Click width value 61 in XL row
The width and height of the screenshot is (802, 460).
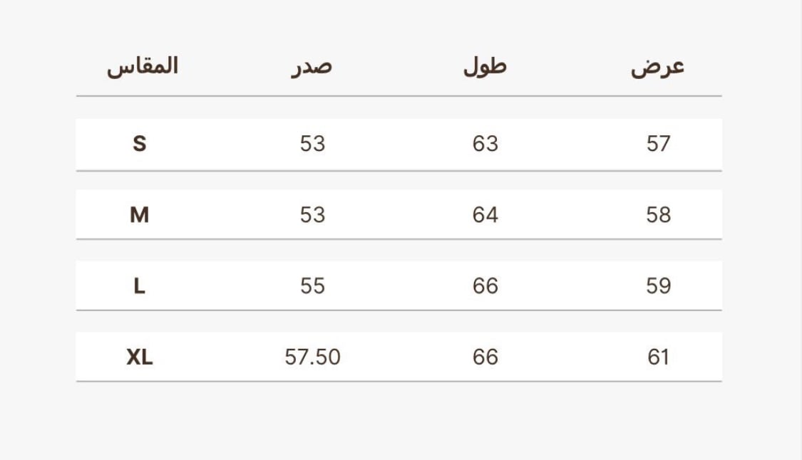pos(658,357)
